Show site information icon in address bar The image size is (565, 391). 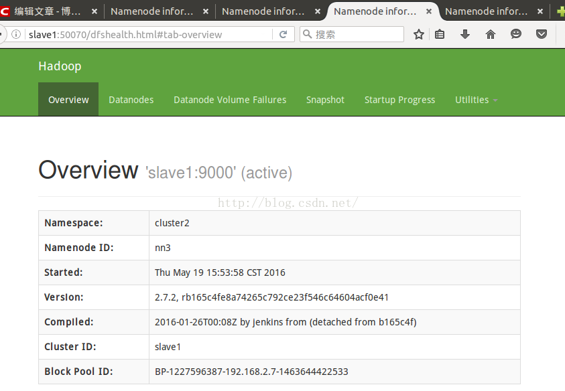coord(16,35)
